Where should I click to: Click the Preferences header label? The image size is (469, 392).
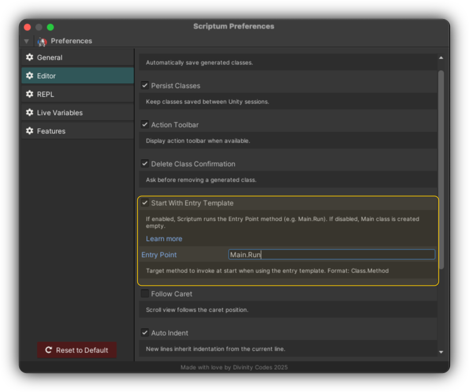tap(71, 41)
